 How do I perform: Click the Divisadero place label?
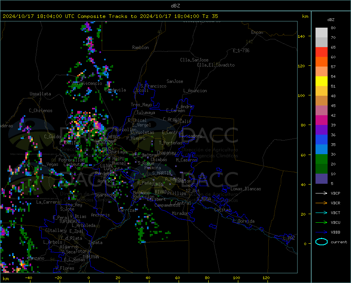tap(190, 136)
